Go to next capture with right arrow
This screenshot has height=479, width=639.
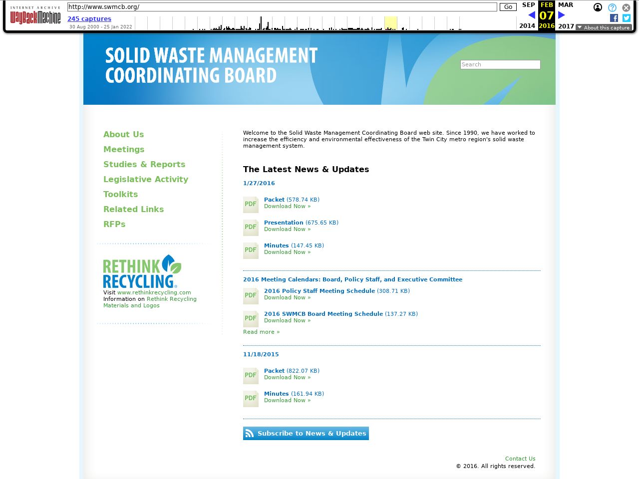(562, 15)
